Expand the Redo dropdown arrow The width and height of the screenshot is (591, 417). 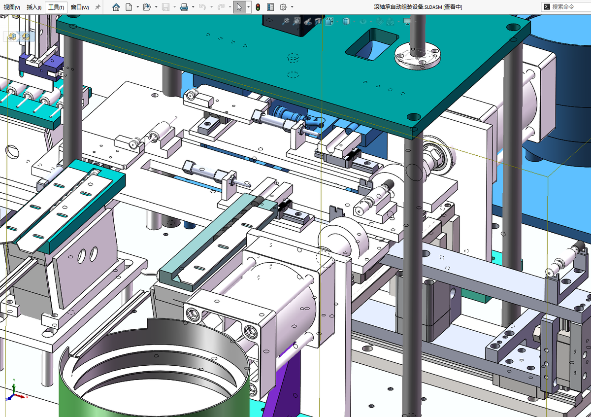230,7
